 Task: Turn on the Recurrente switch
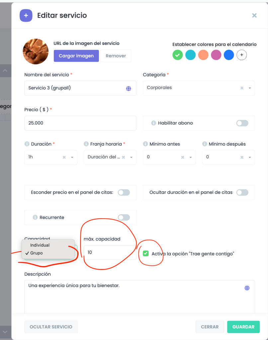124,217
